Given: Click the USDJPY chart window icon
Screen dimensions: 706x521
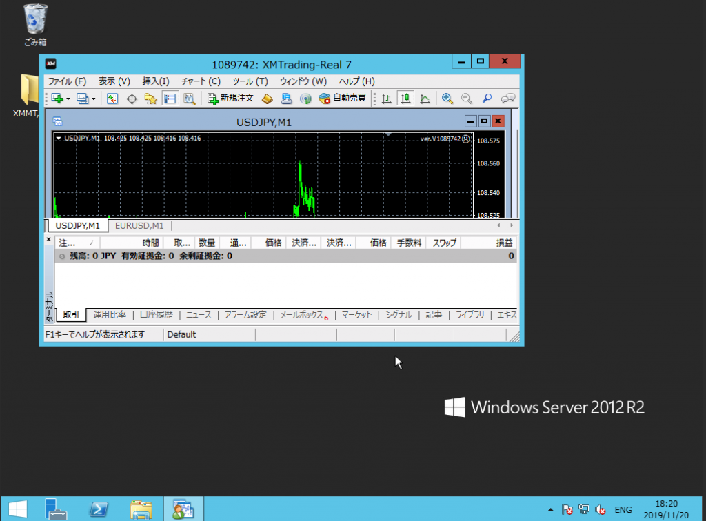Looking at the screenshot, I should [x=58, y=121].
